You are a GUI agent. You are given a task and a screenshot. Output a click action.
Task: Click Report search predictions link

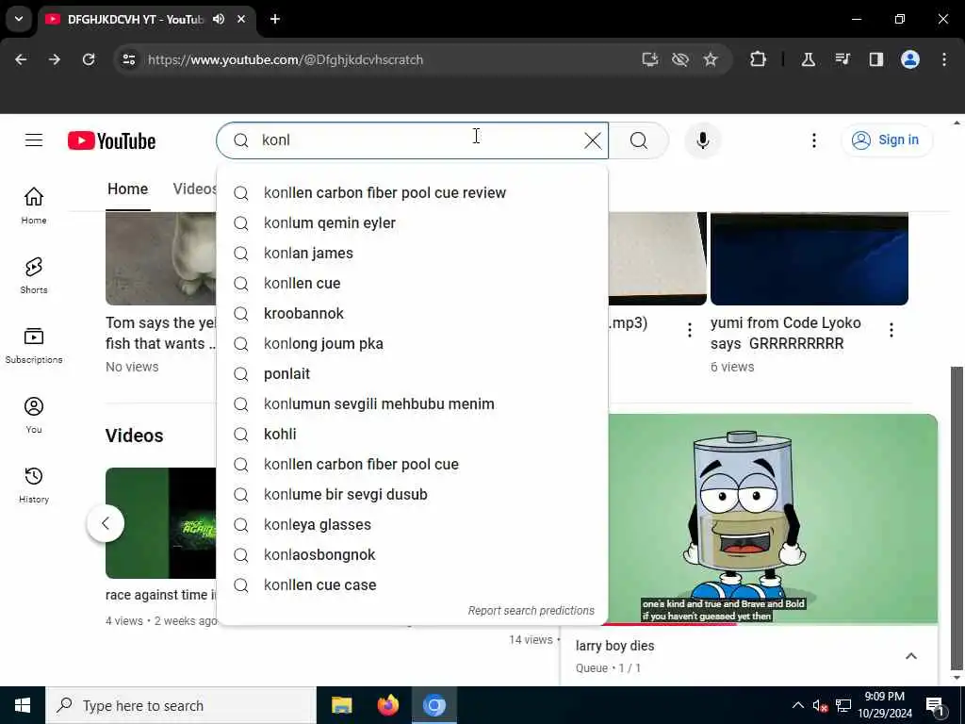pyautogui.click(x=531, y=611)
